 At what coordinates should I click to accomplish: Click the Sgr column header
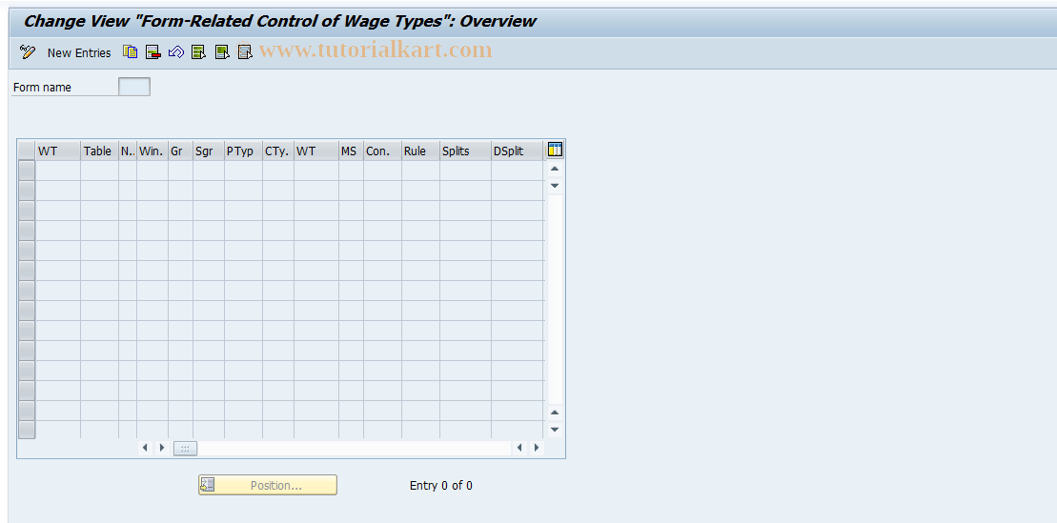coord(209,151)
